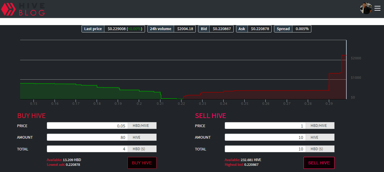Click the SELL HIVE section heading
The image size is (384, 172).
pyautogui.click(x=211, y=116)
